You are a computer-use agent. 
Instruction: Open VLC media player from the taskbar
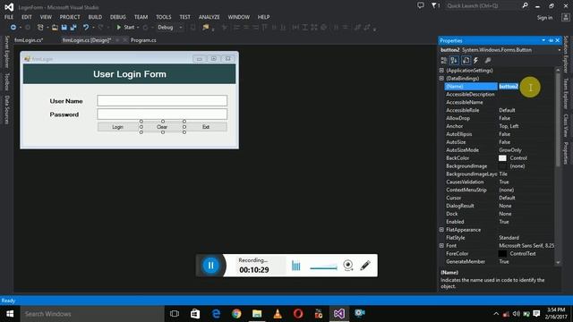coord(278,314)
